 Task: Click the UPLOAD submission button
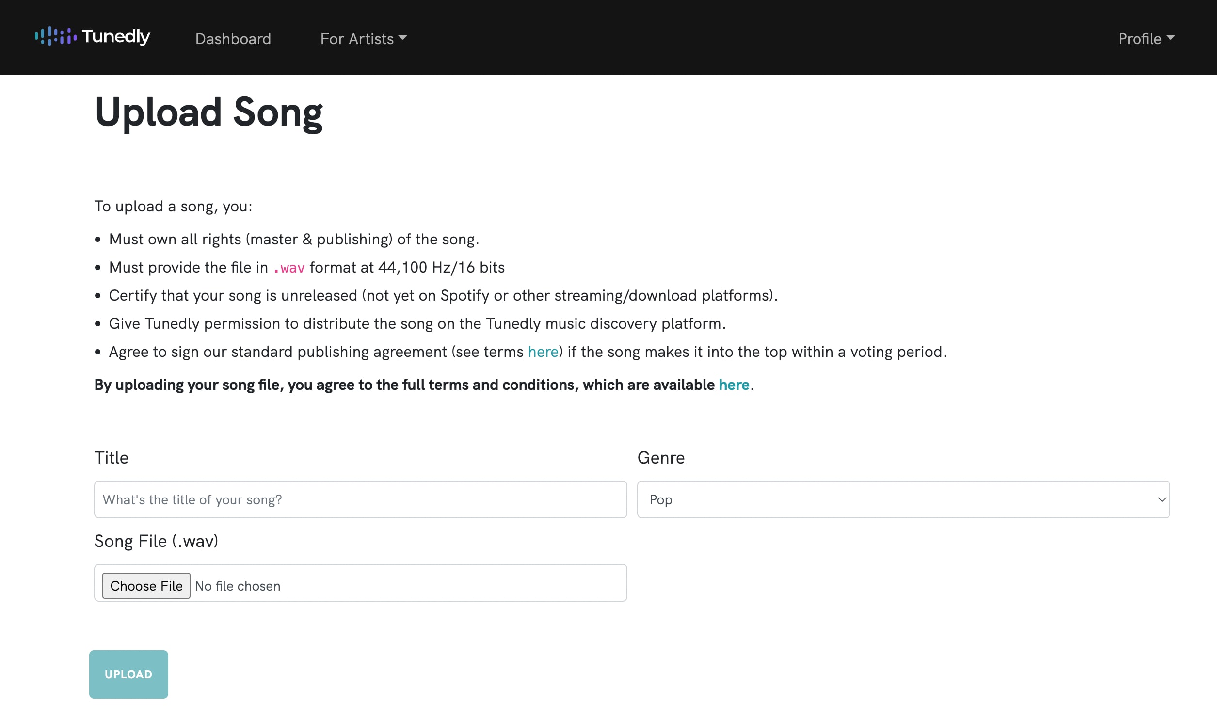128,674
